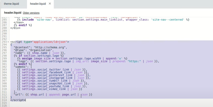Viewport: 213px width, 107px height.
Task: Click the "application/ld+json" attribute value
Action: coord(50,42)
